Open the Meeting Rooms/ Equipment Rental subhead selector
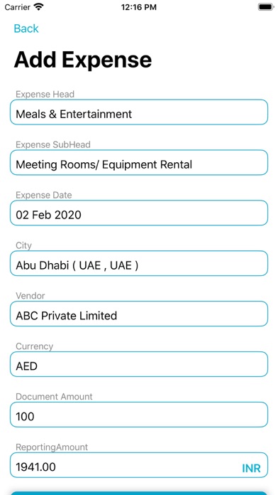This screenshot has width=278, height=495. (139, 163)
